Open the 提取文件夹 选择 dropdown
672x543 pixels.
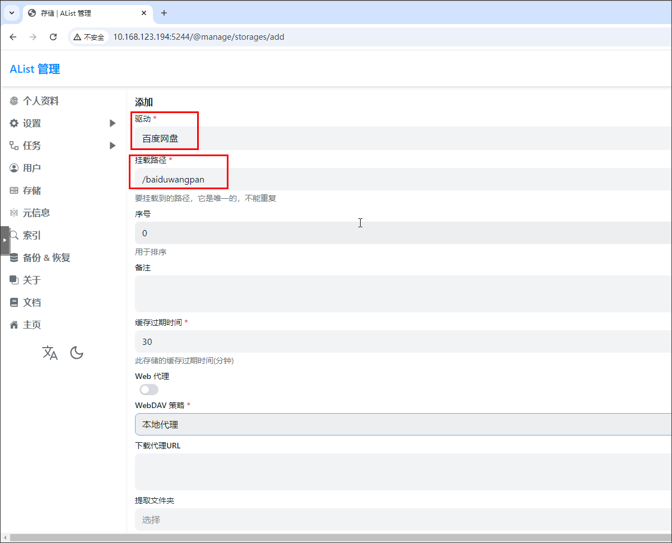point(403,519)
